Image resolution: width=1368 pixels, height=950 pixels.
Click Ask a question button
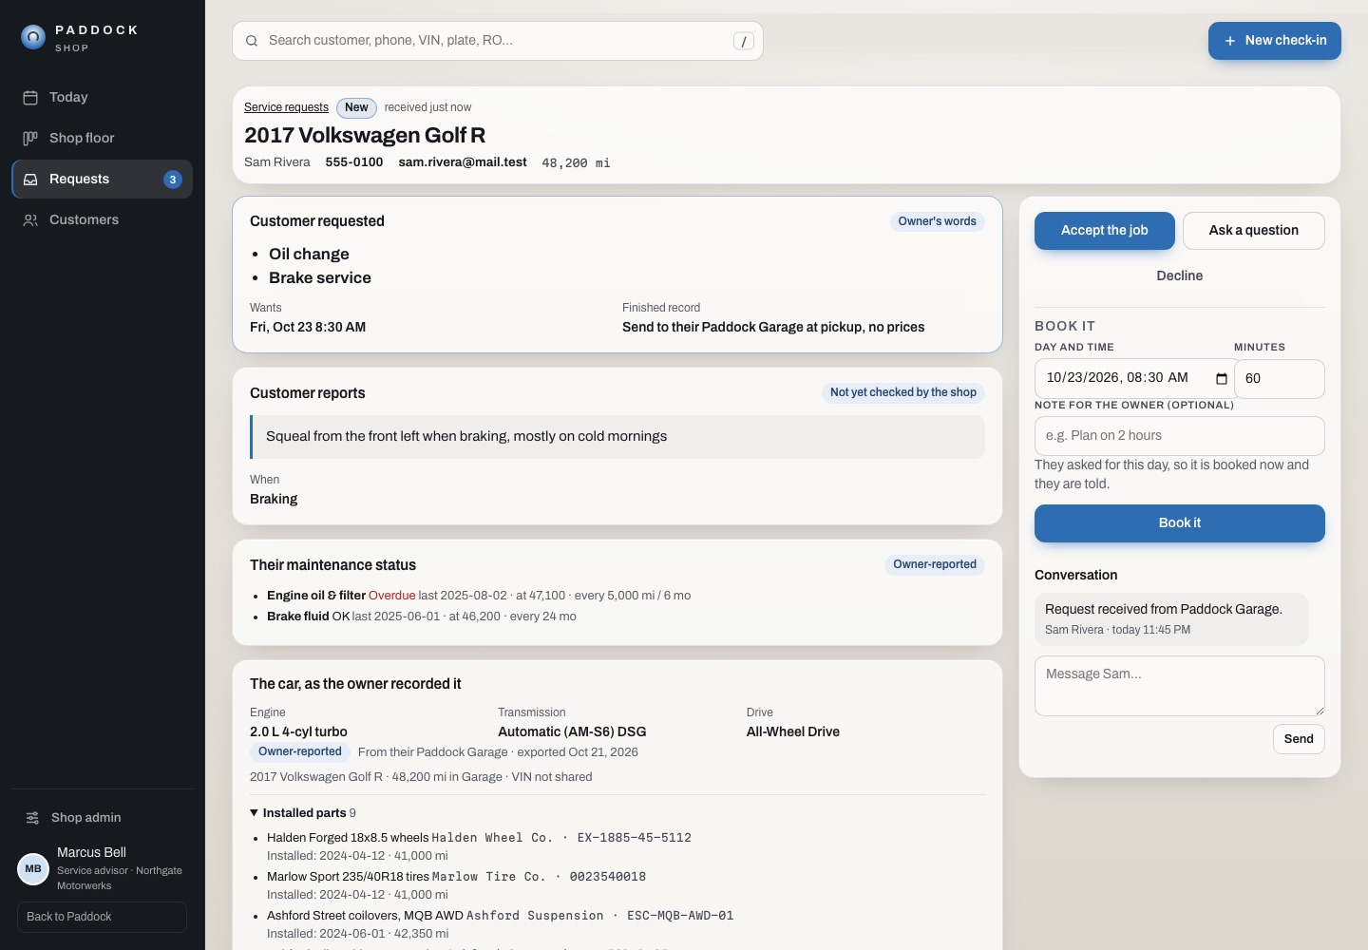1254,231
